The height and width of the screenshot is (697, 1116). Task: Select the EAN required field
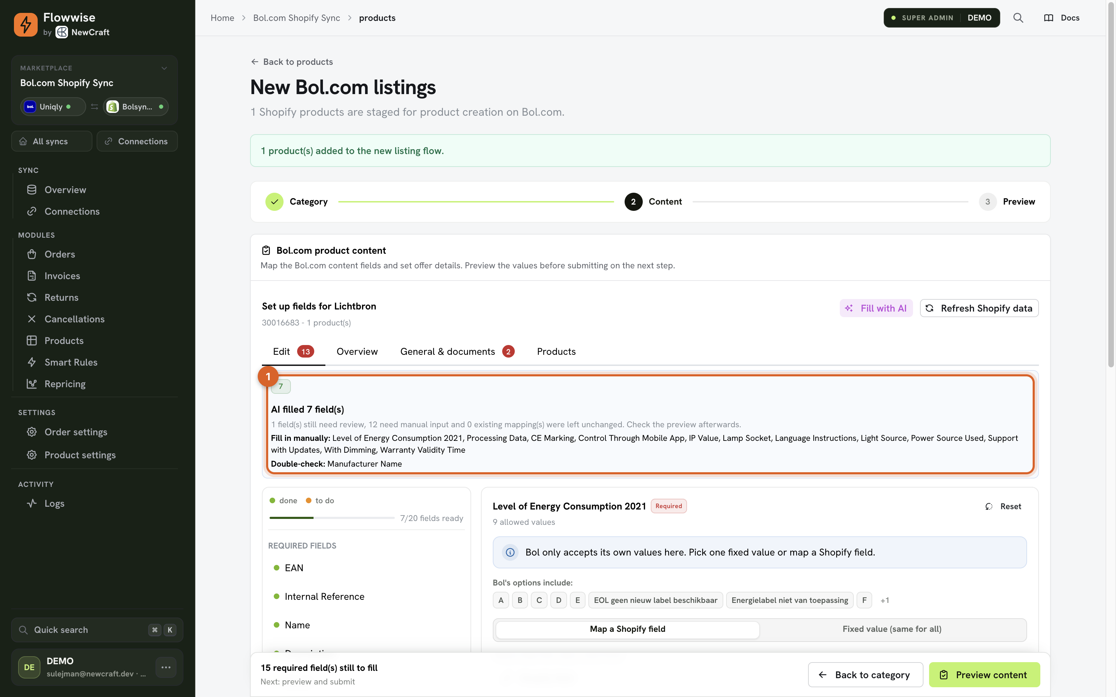point(294,568)
